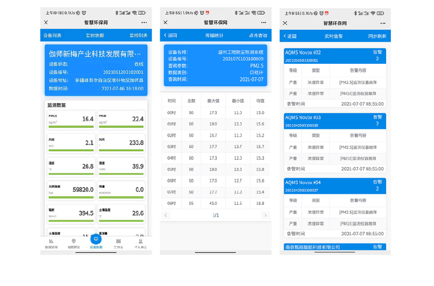
Task: Open the radiation 394.5 card
Action: pos(71,214)
